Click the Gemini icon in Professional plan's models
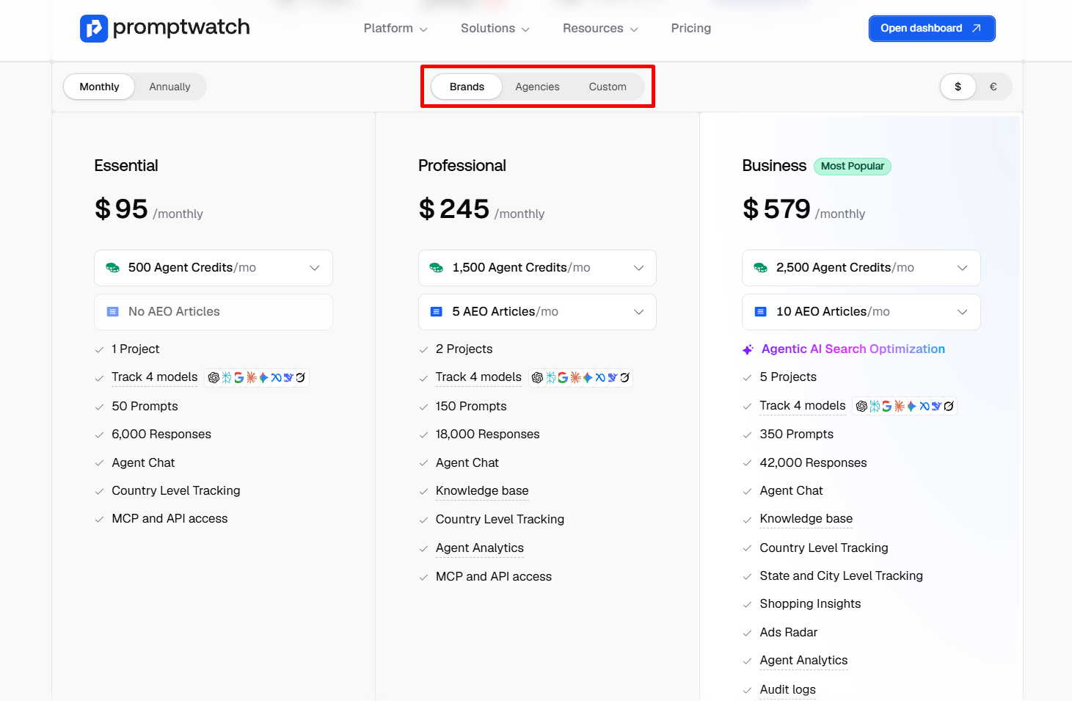This screenshot has width=1072, height=701. (588, 377)
